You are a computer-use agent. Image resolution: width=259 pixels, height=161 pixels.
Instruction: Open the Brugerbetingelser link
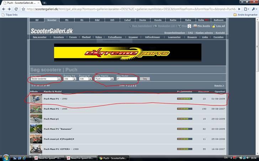(x=175, y=33)
